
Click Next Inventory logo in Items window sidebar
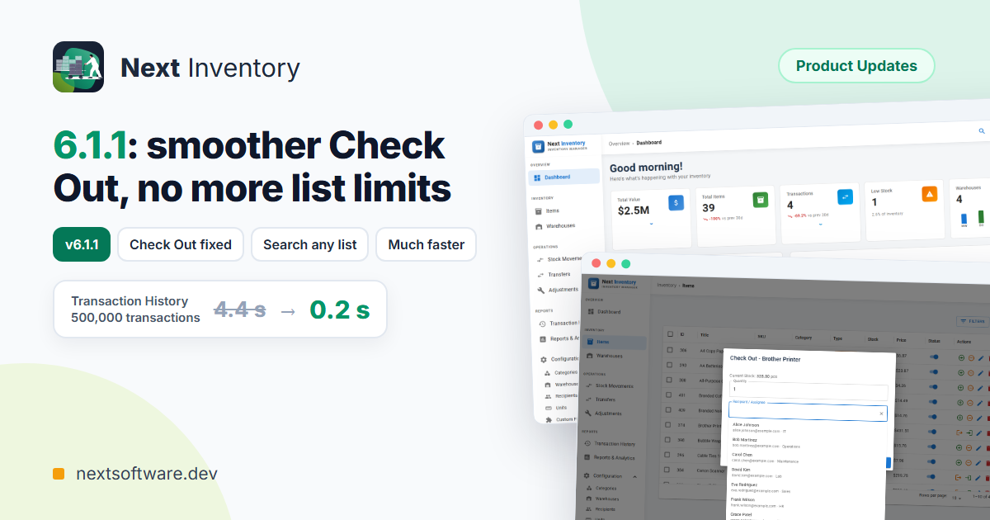coord(592,284)
